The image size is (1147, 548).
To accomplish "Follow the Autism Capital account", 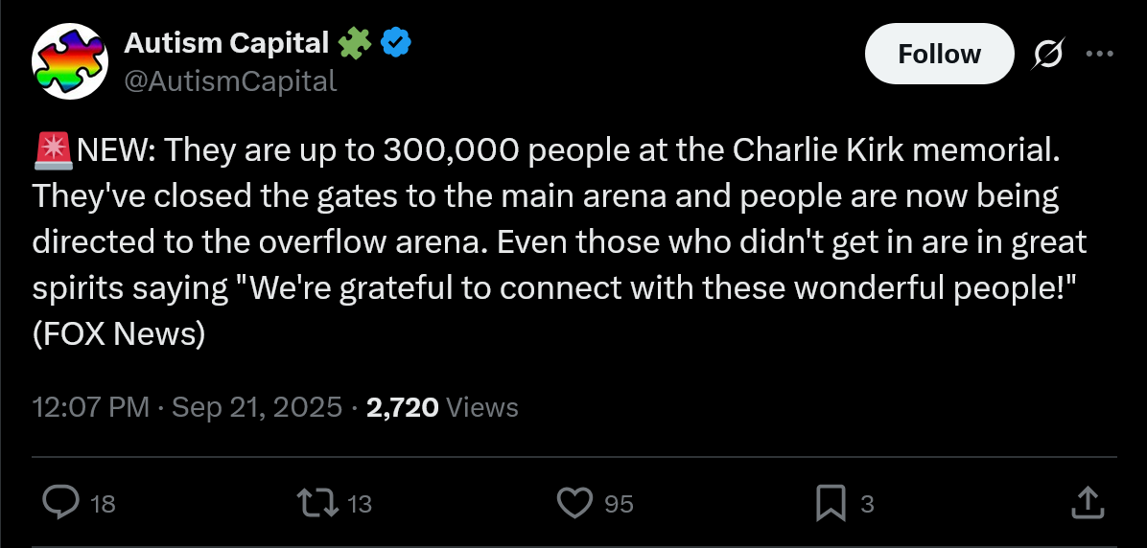I will click(x=939, y=54).
